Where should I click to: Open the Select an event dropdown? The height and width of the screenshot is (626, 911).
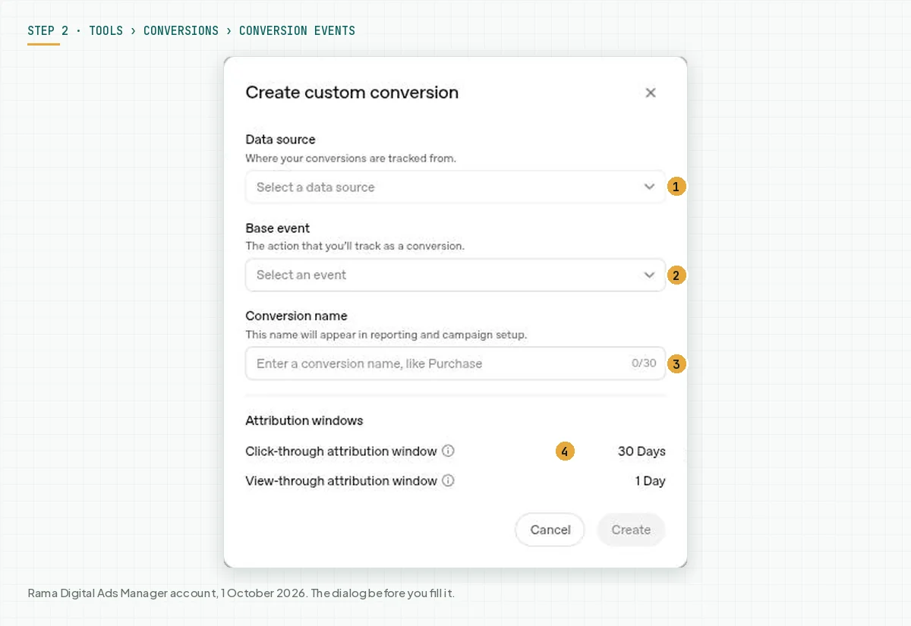[455, 275]
